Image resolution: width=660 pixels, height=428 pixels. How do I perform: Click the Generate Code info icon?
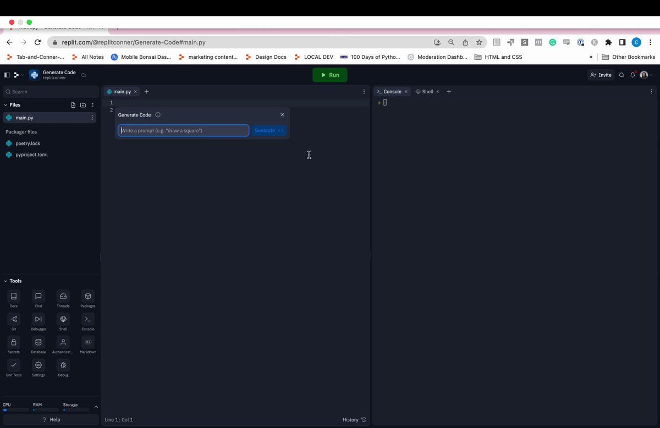pos(158,115)
